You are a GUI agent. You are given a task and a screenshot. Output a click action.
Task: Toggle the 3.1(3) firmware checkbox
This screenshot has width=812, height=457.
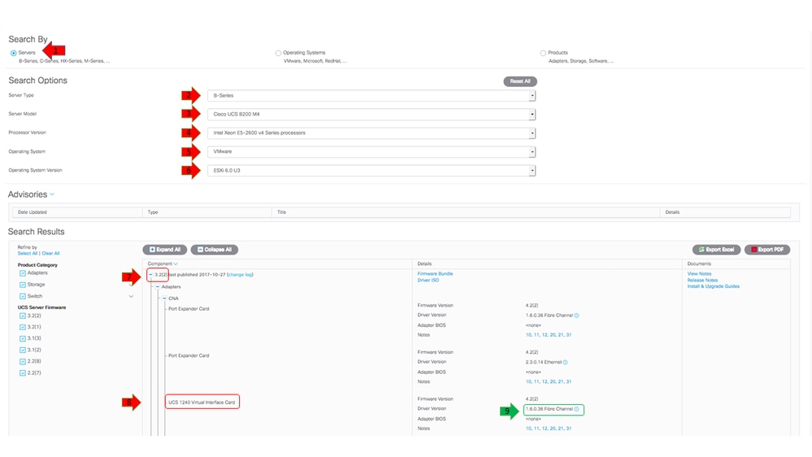(x=22, y=338)
